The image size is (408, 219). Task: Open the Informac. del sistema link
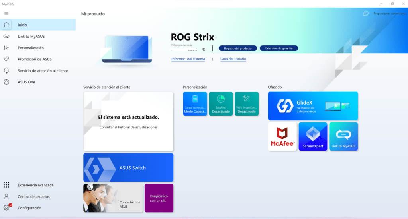(188, 59)
